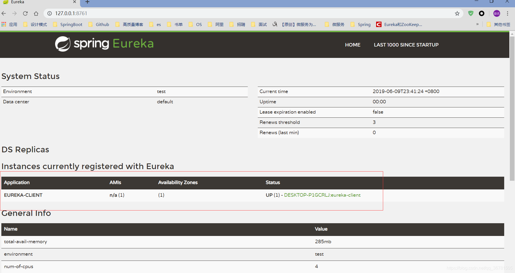The image size is (515, 273).
Task: Select the current time value 2019-06-09T23:41:24
Action: tap(406, 91)
